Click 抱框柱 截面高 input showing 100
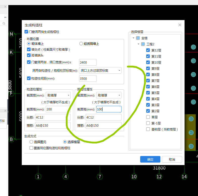The image size is (198, 196). [x=109, y=109]
